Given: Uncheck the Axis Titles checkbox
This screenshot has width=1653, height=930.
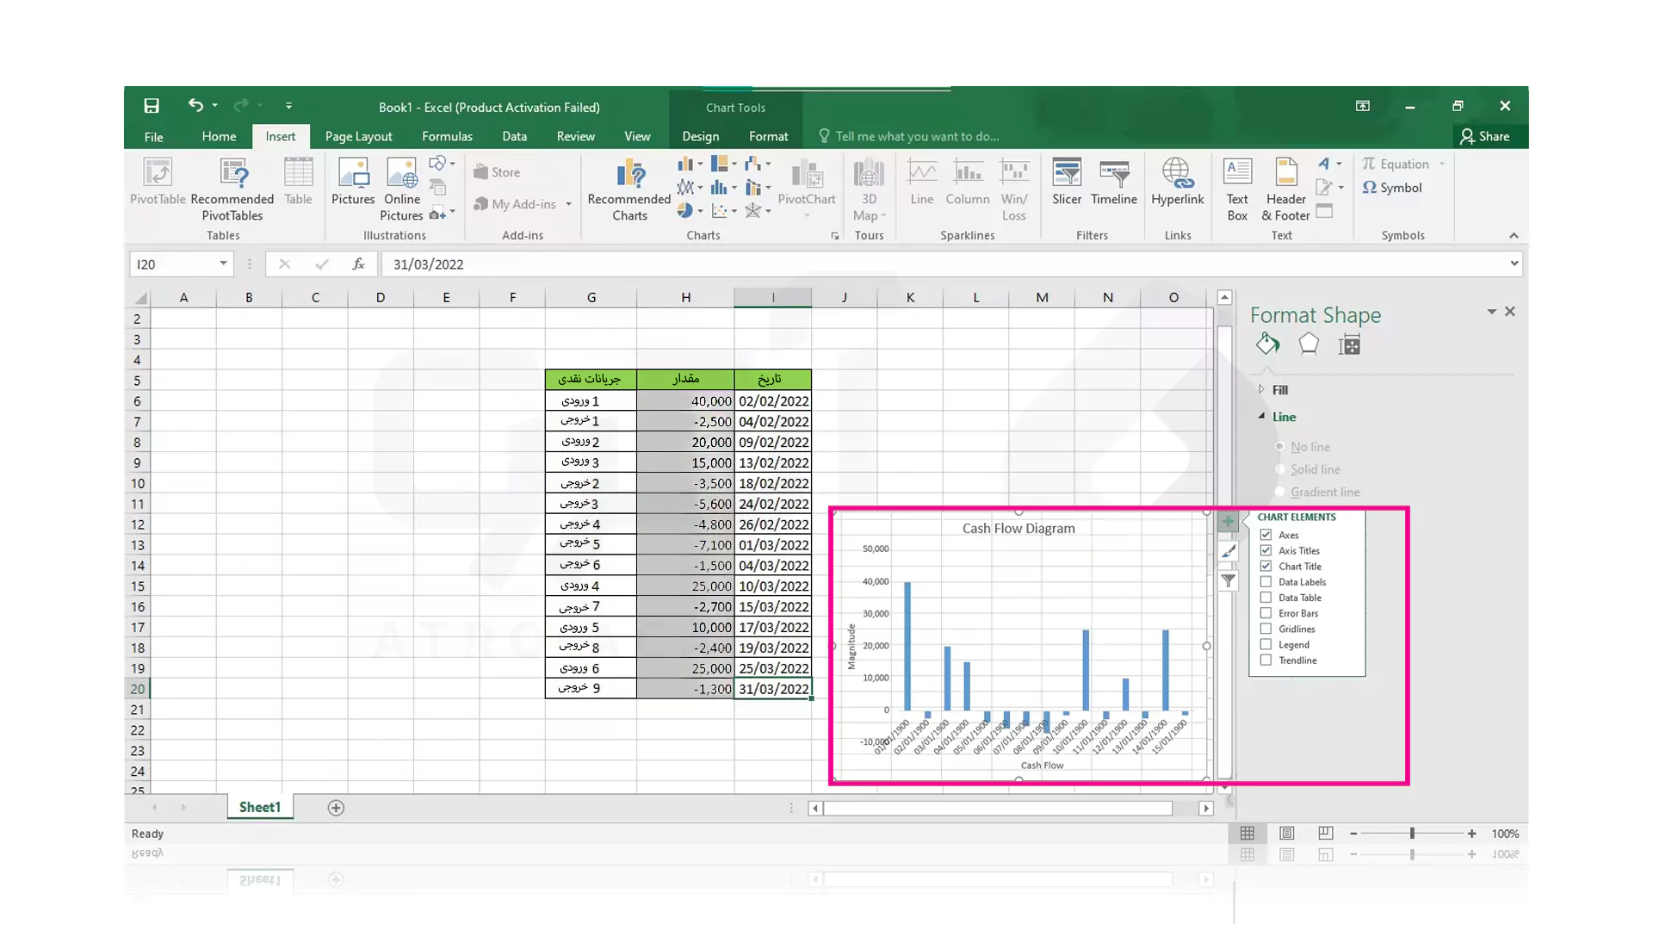Looking at the screenshot, I should 1266,550.
